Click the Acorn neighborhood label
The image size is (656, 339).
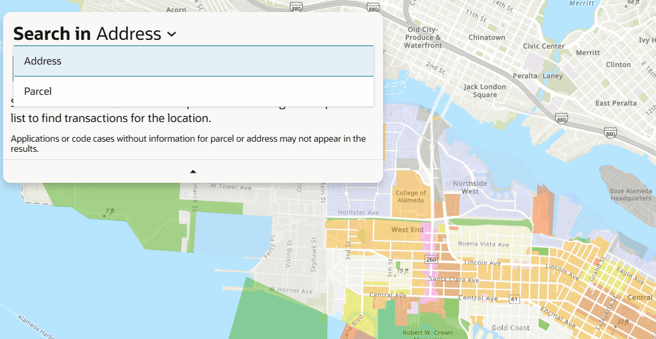(176, 9)
